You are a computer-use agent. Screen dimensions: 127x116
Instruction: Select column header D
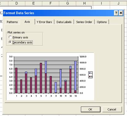pos(17,3)
